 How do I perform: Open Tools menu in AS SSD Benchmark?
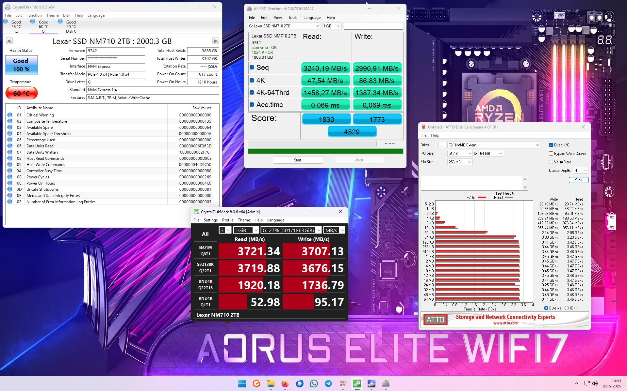[293, 18]
